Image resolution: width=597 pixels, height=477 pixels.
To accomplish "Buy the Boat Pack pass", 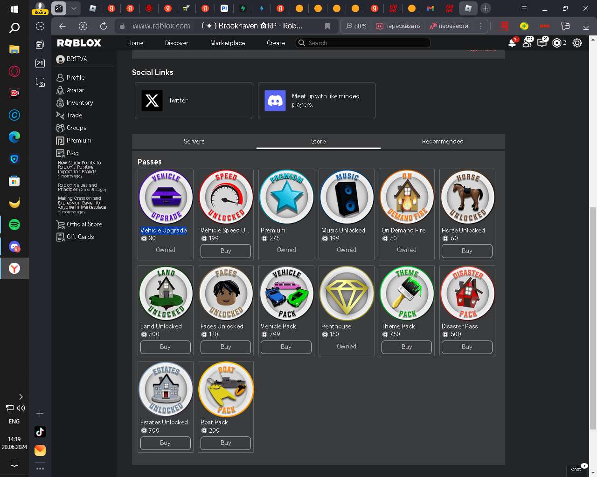I will pos(226,443).
